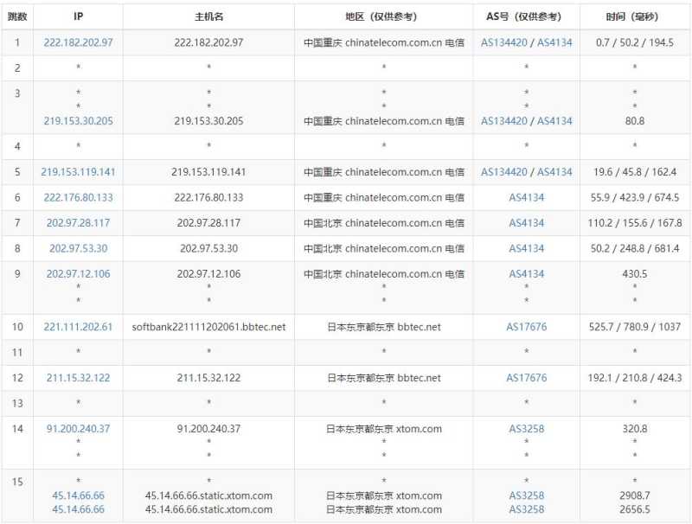The width and height of the screenshot is (692, 524).
Task: Select the IP link 202.97.28.117
Action: pyautogui.click(x=78, y=222)
